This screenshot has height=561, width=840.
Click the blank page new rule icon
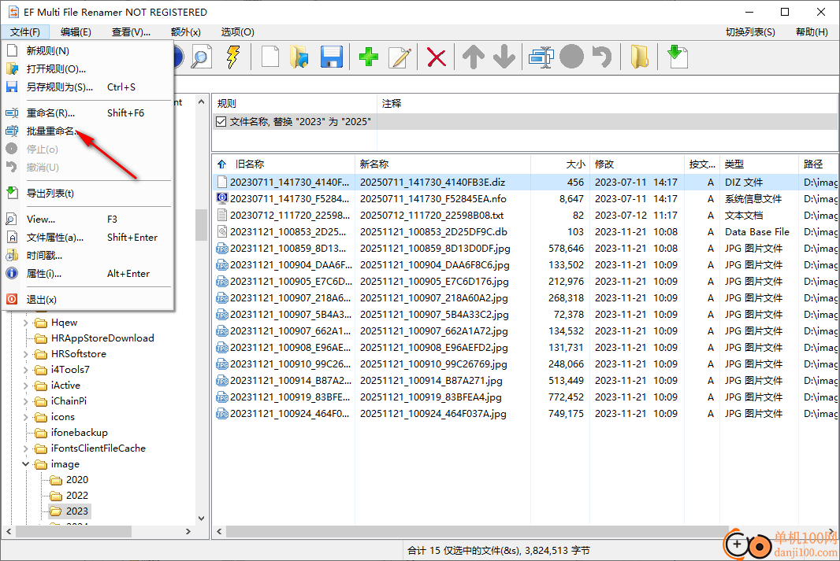270,57
